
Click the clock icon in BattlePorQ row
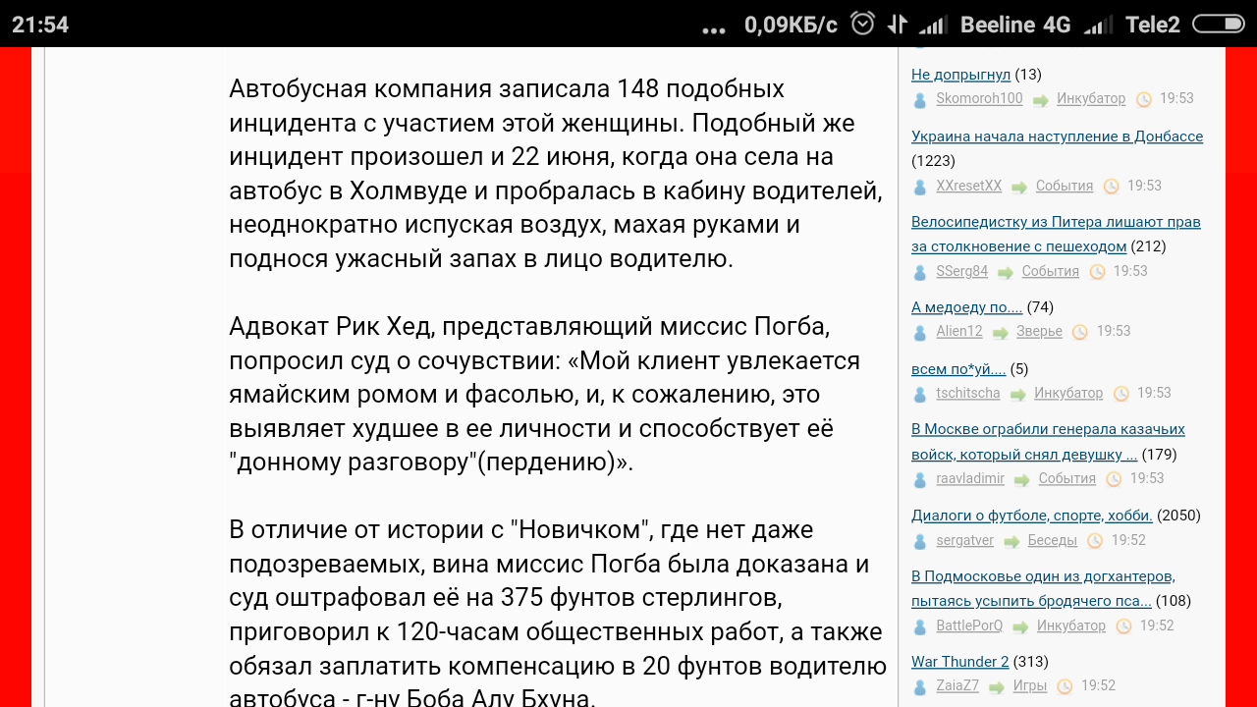[1123, 626]
